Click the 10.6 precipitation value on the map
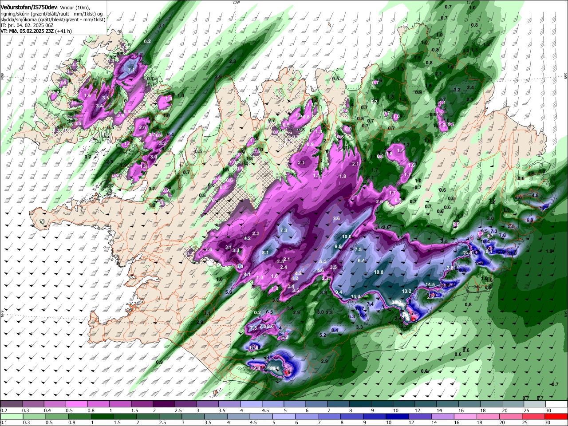The width and height of the screenshot is (568, 426). click(x=347, y=237)
